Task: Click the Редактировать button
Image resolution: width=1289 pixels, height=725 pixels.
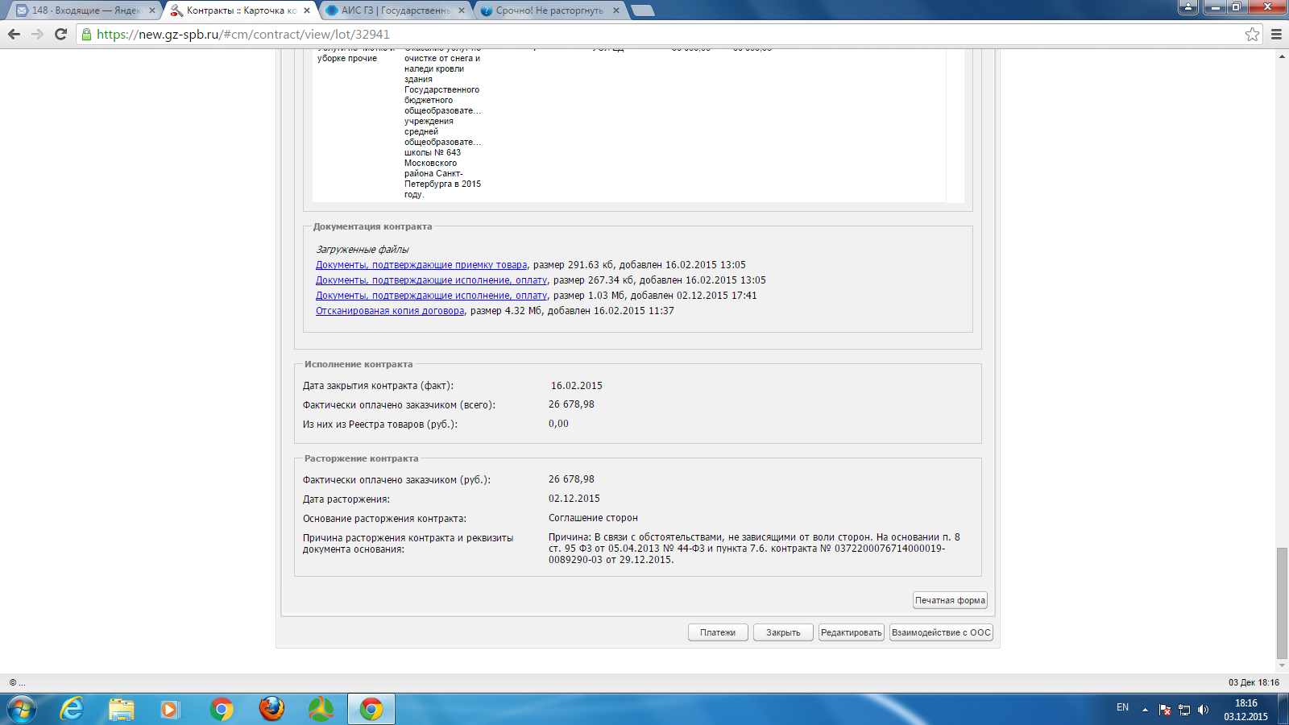Action: (852, 632)
